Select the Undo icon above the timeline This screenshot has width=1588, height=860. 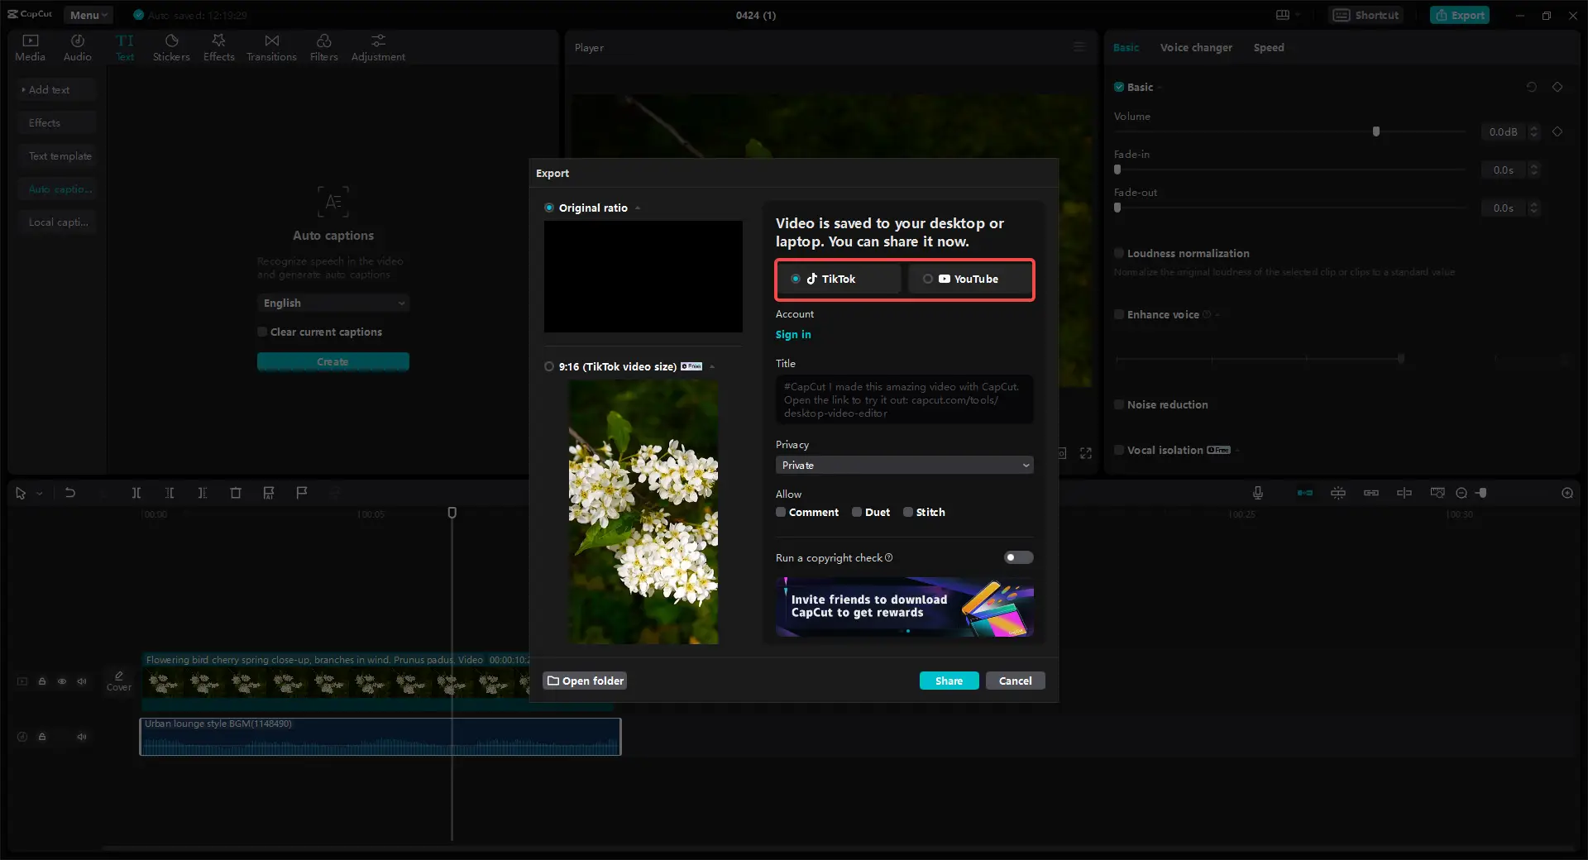(x=70, y=493)
